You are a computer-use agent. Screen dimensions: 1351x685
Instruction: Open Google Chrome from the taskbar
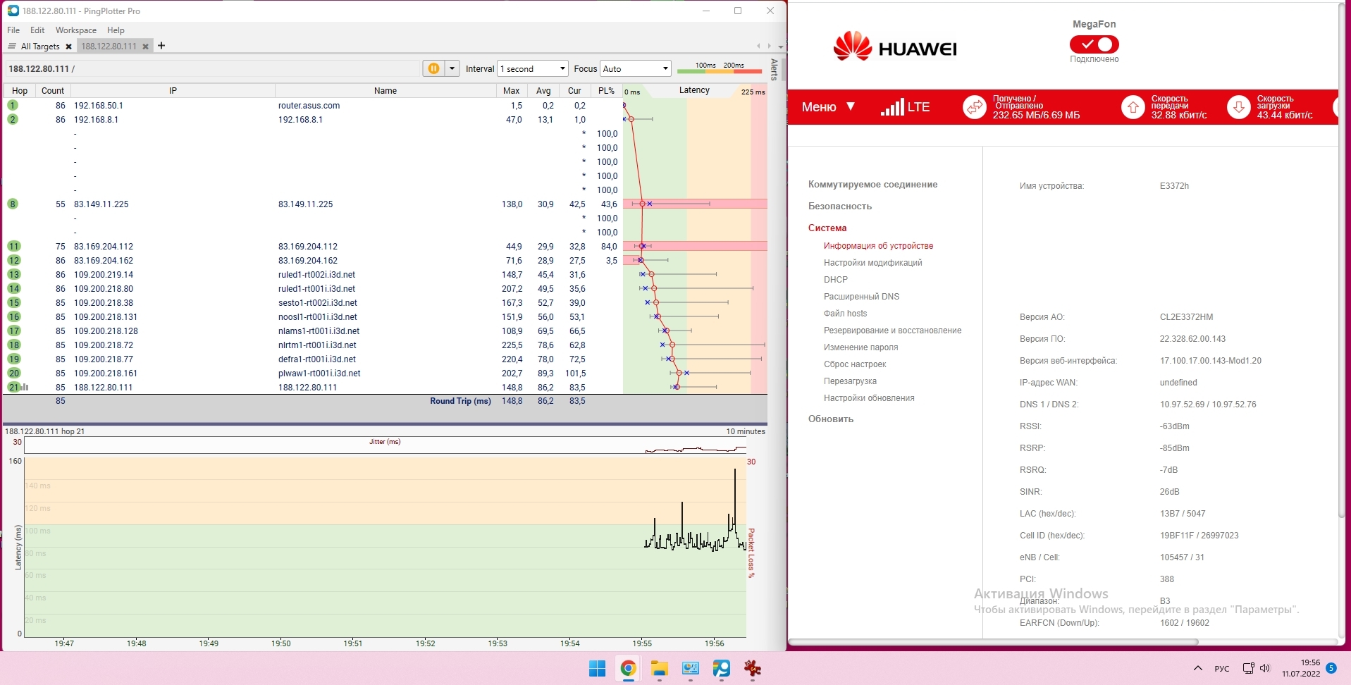pos(628,669)
